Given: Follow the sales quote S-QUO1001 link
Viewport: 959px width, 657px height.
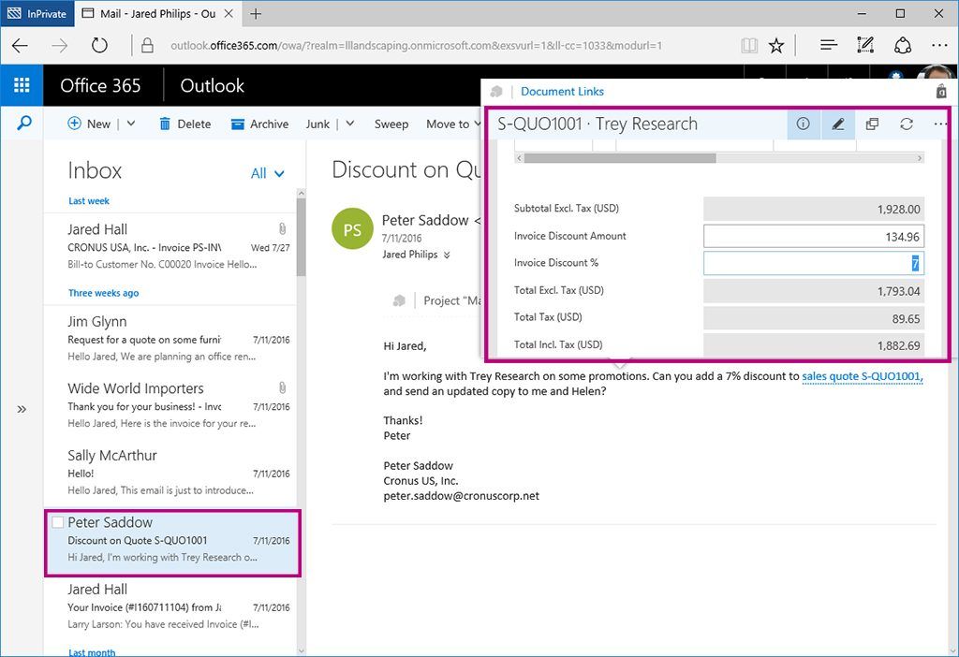Looking at the screenshot, I should coord(863,376).
